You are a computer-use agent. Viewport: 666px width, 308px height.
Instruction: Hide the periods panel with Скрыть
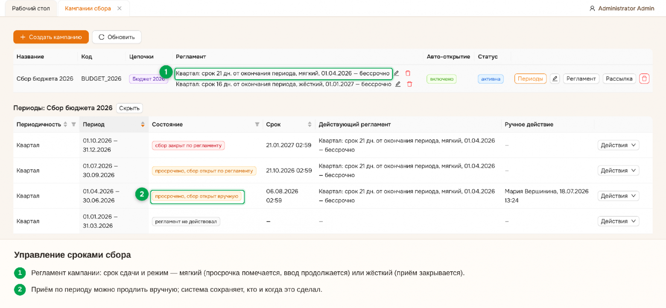129,108
